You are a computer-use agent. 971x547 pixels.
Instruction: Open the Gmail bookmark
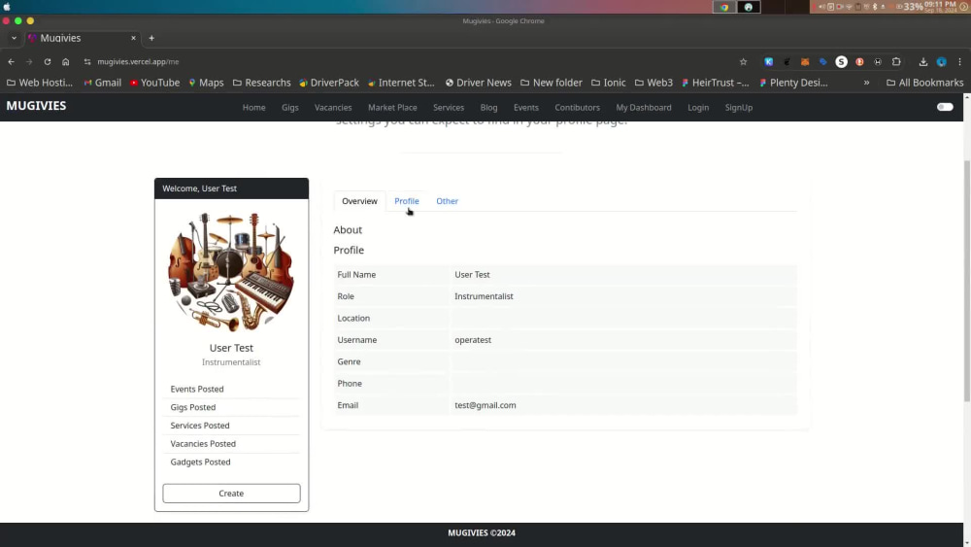[103, 83]
